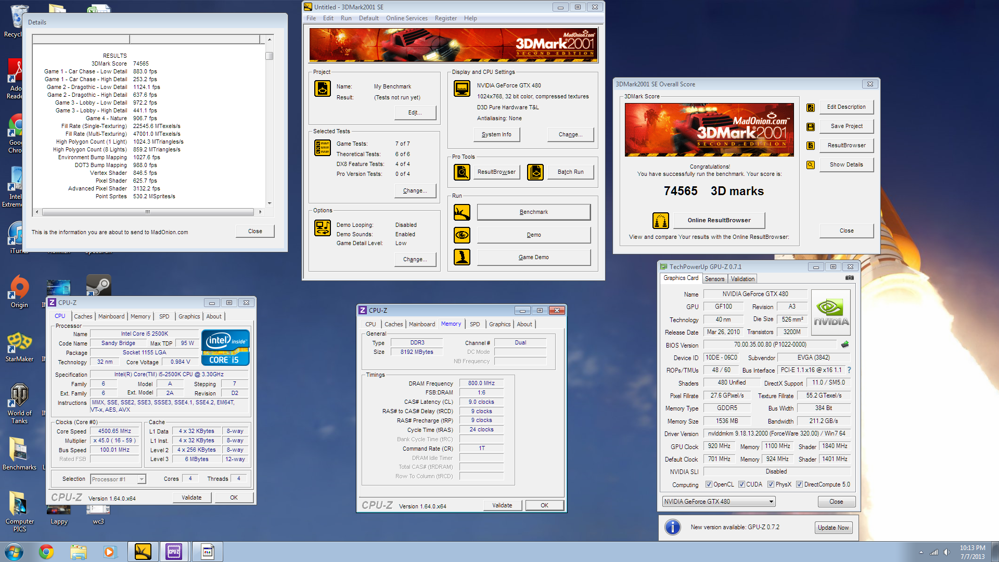Click the Project edit icon in 3DMark2001
999x562 pixels.
coord(322,88)
